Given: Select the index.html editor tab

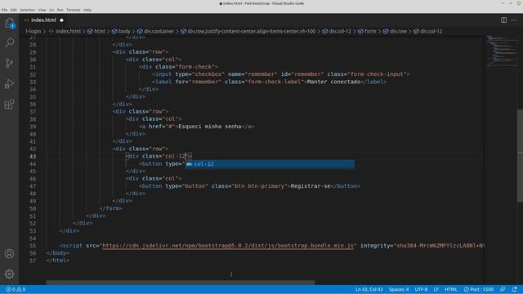Looking at the screenshot, I should point(43,20).
